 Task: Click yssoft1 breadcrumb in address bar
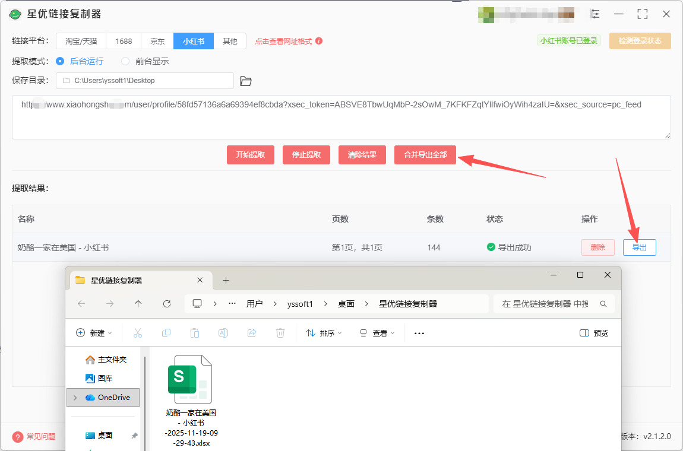tap(300, 304)
